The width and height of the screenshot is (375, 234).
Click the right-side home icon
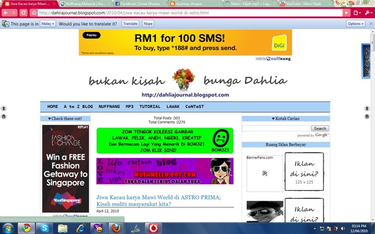[x=367, y=116]
